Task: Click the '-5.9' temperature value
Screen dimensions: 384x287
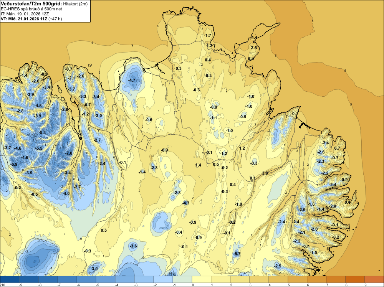Action: [14, 164]
